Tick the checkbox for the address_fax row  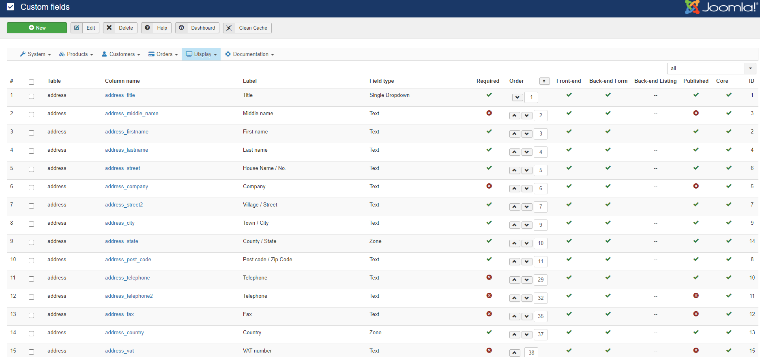pos(31,315)
